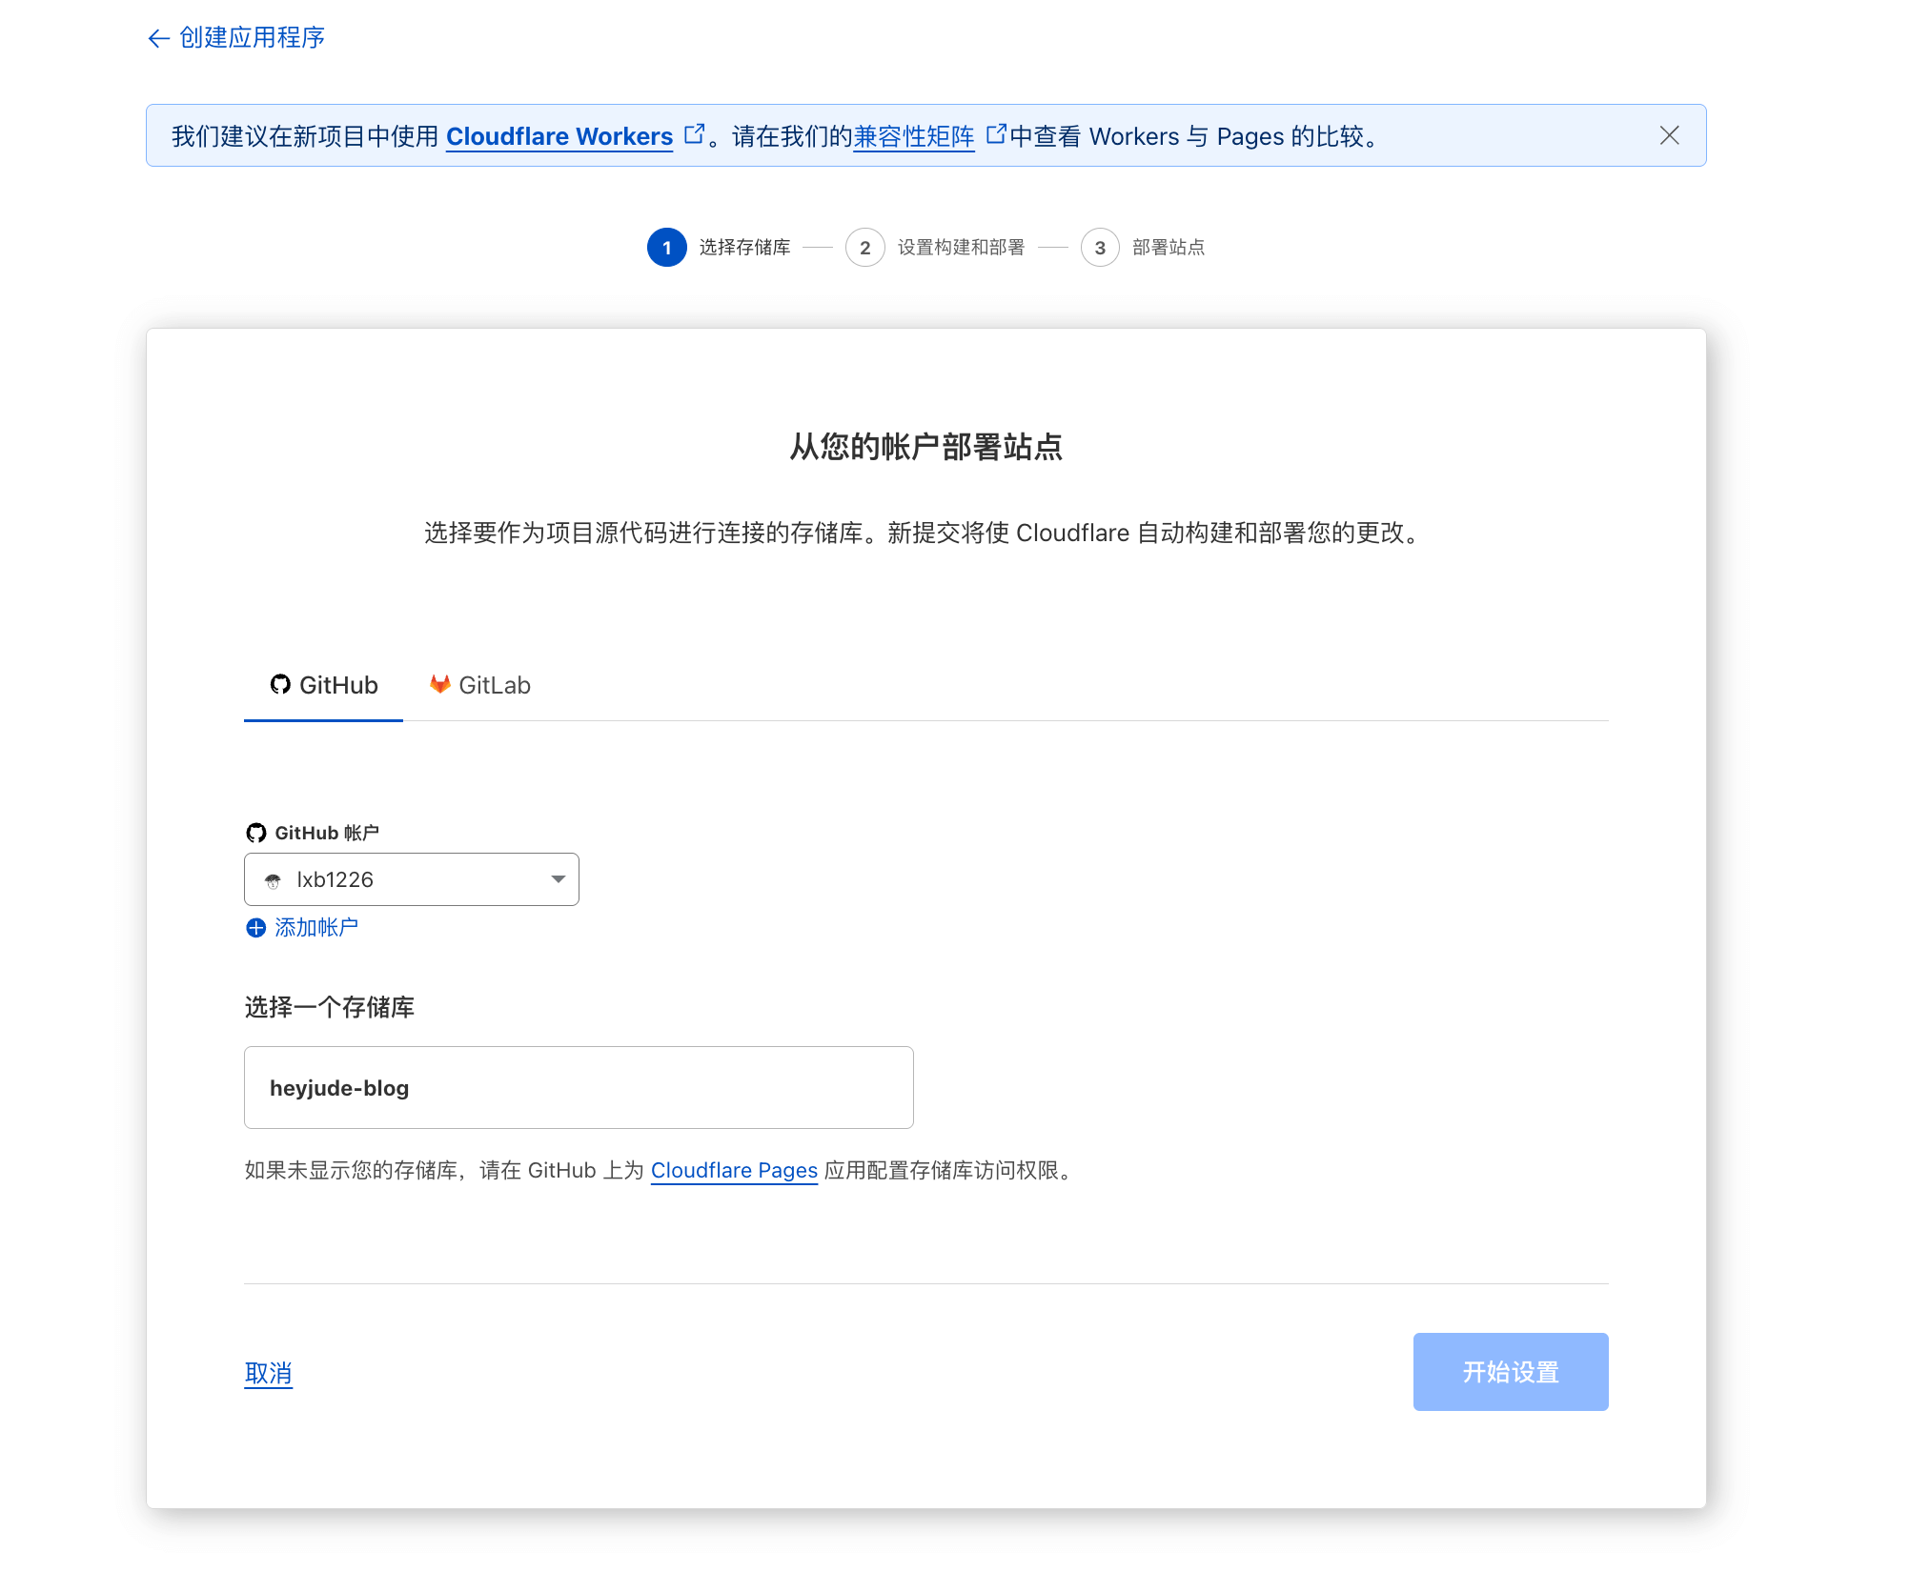The height and width of the screenshot is (1572, 1931).
Task: Click the plus icon for 添加帐户
Action: point(255,928)
